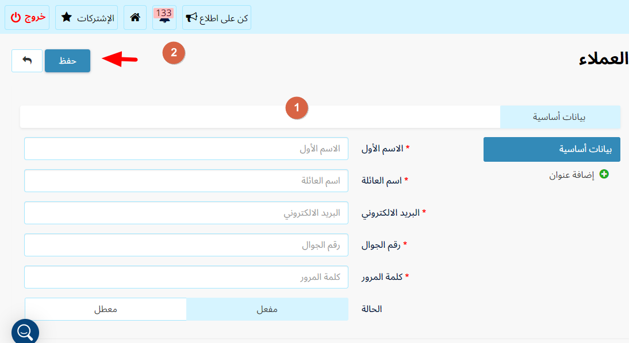Select the بيانات أساسية top tab
Screen dimensions: 629x343
(x=560, y=117)
